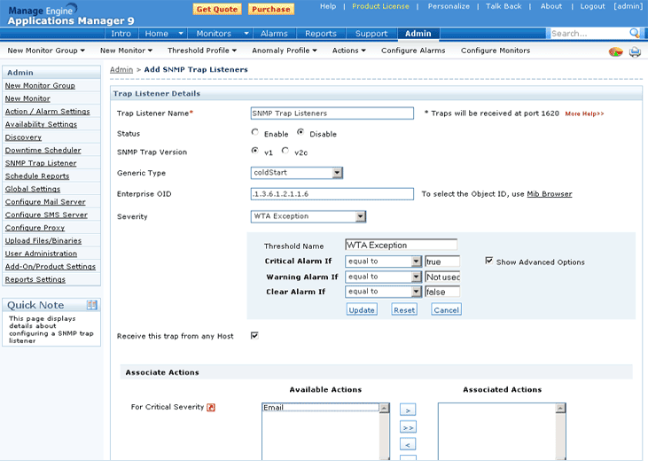
Task: Expand the New Monitor toolbar menu
Action: (127, 51)
